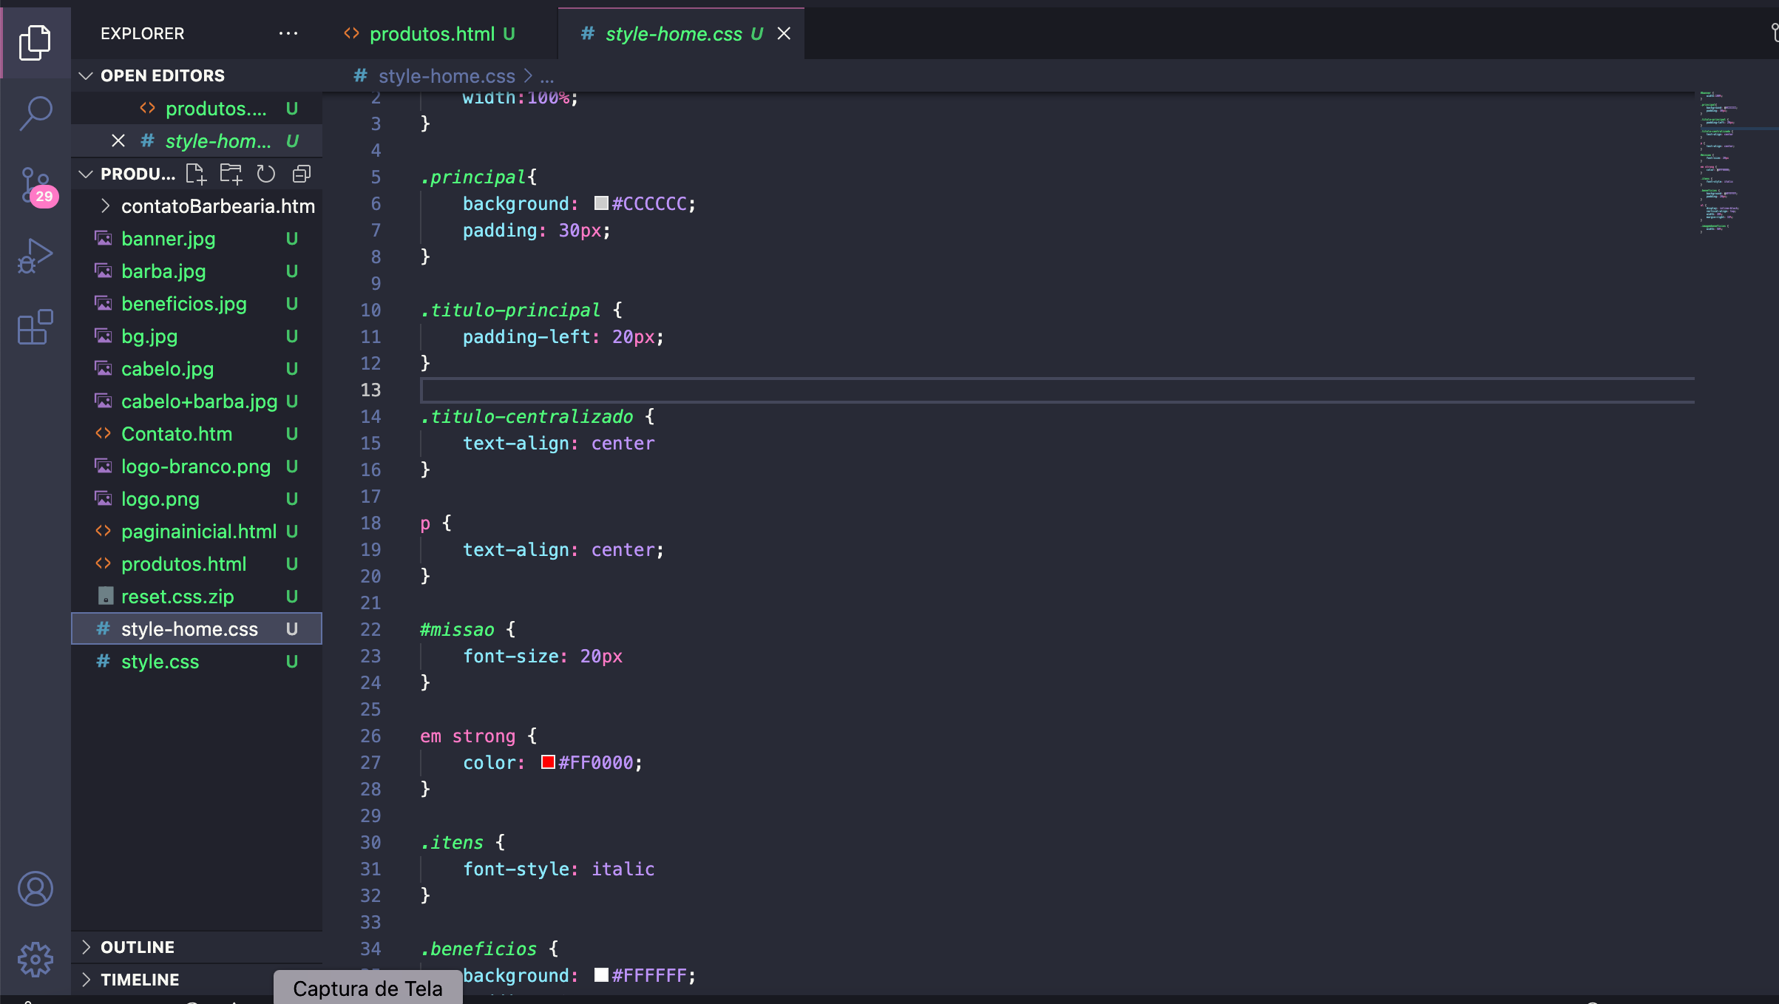Click the #CCCCCC color swatch

(601, 203)
